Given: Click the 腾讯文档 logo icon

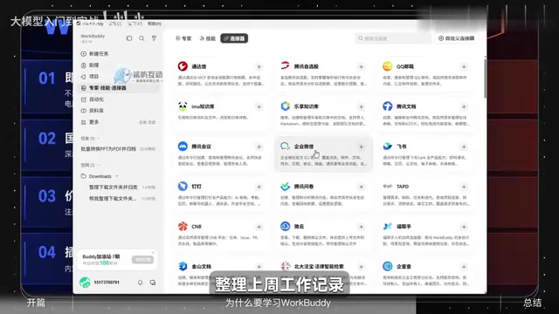Looking at the screenshot, I should 388,106.
